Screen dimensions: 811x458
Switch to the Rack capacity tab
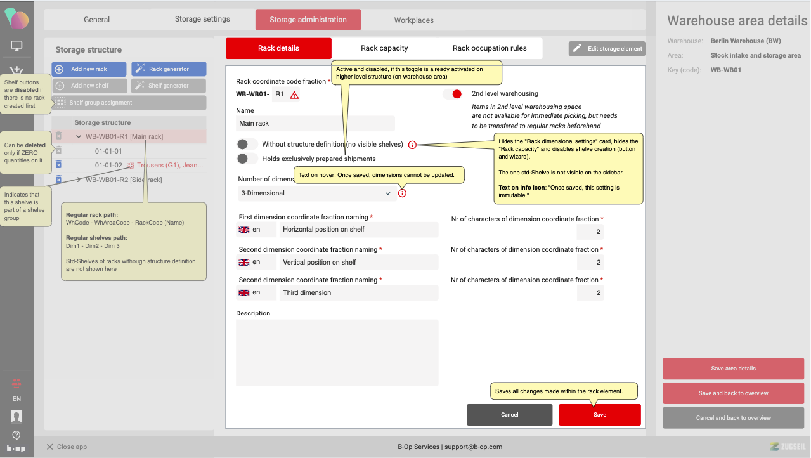384,48
